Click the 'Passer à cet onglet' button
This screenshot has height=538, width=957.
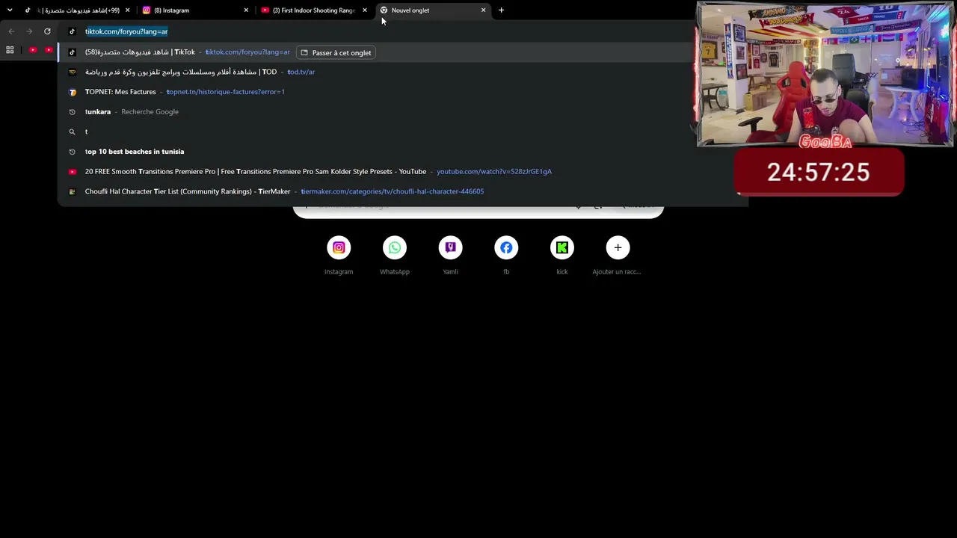point(336,53)
